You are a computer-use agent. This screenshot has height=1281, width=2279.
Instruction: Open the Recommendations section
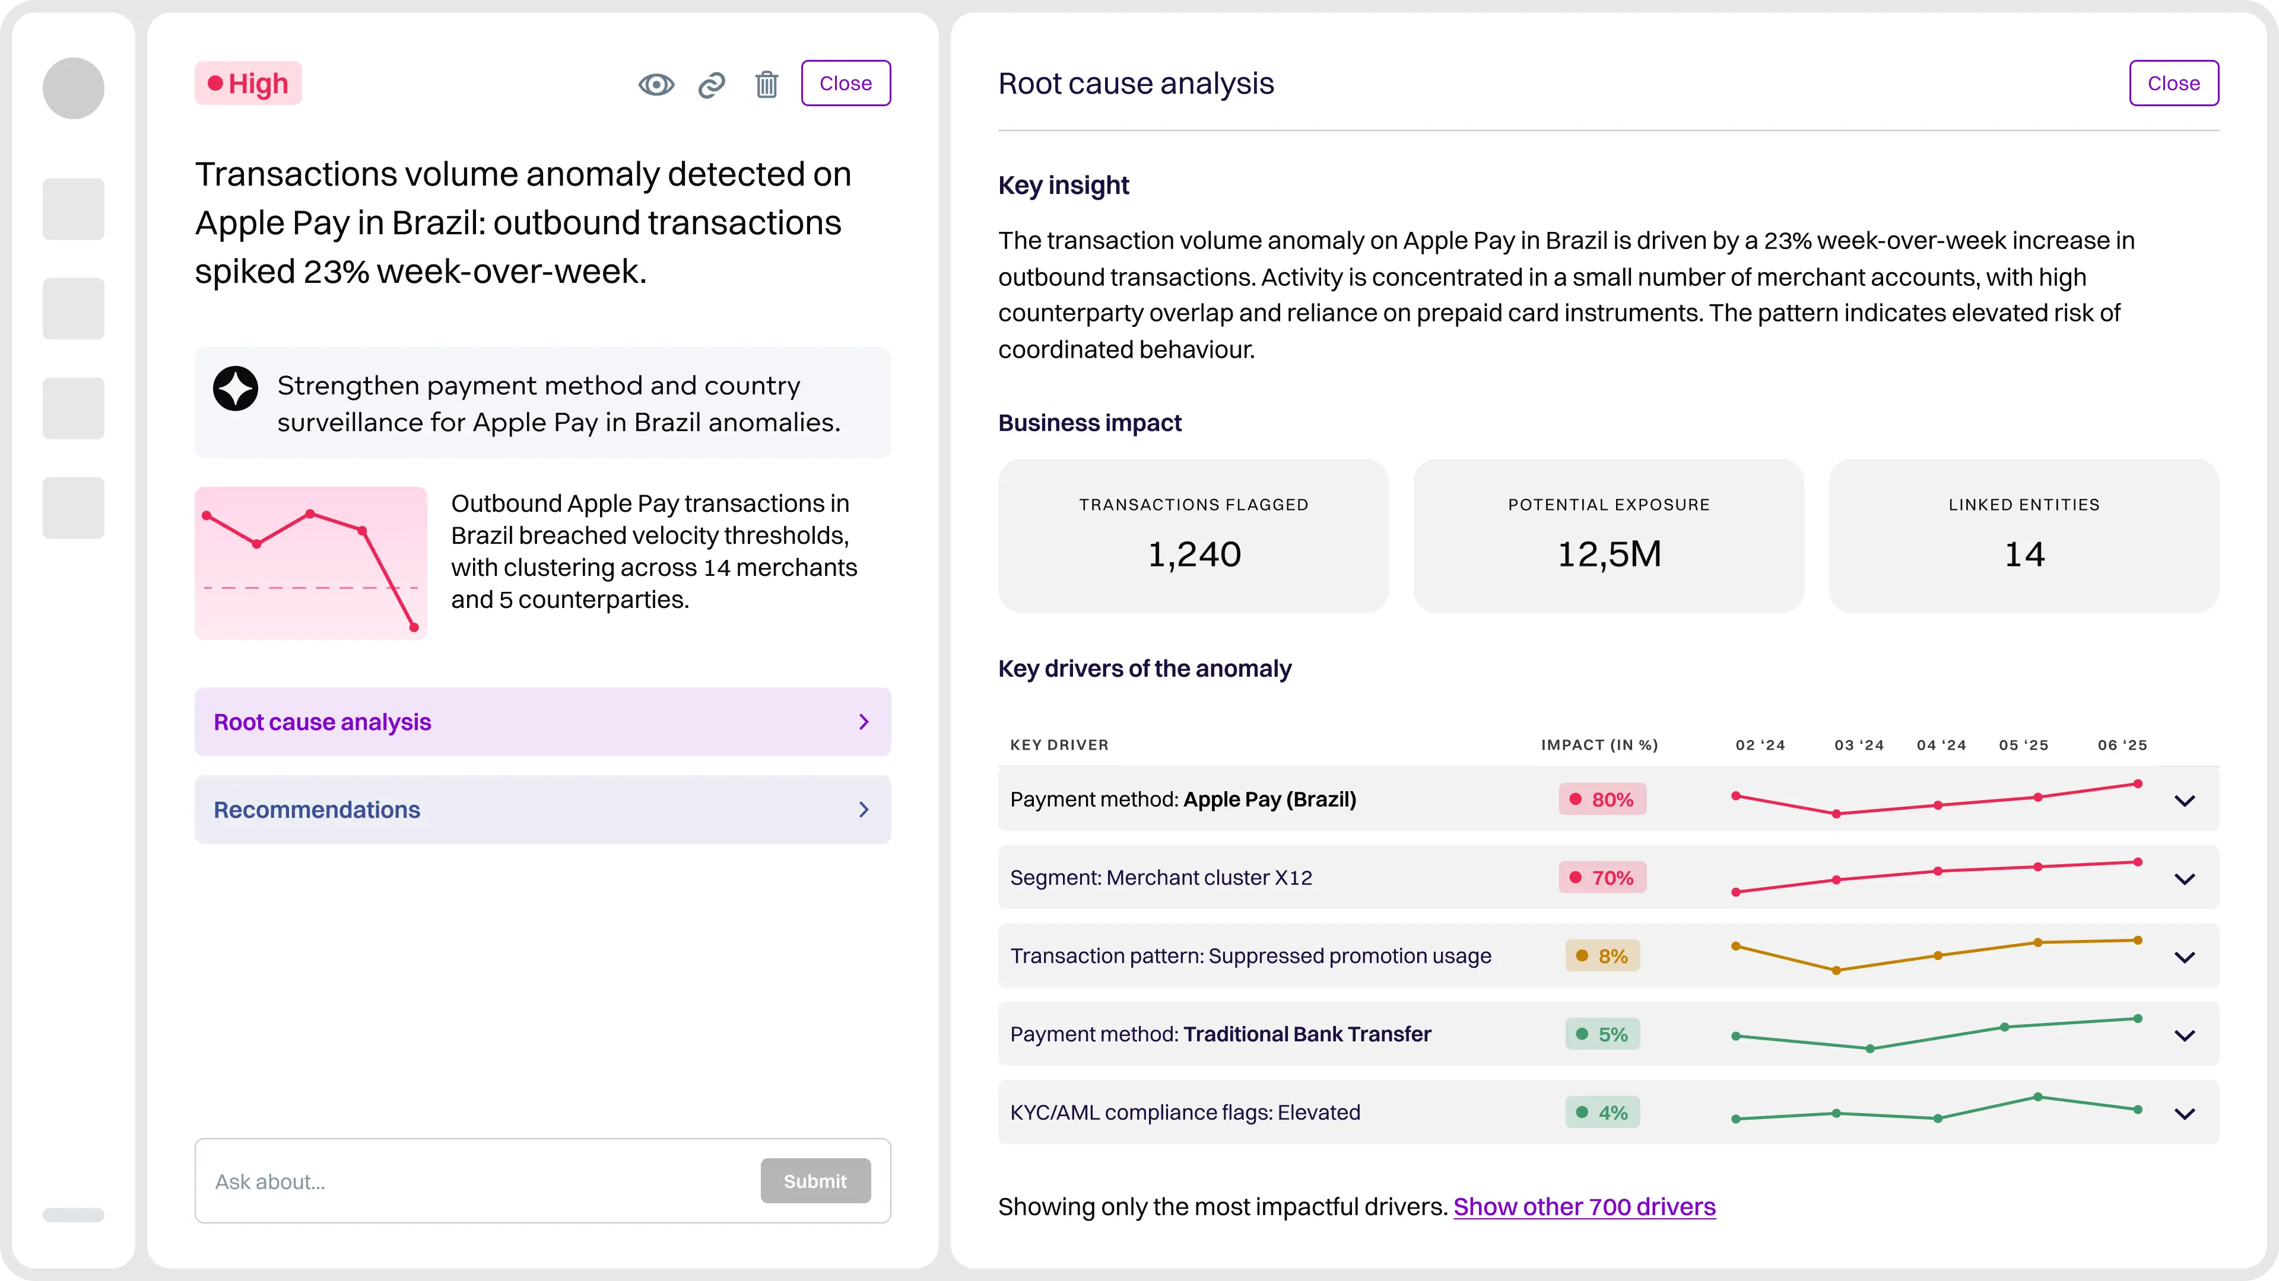coord(542,809)
